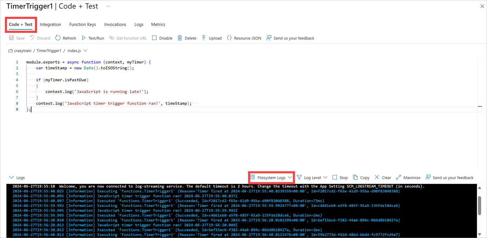
Task: Expand the index.js file dropdown
Action: [x=85, y=51]
